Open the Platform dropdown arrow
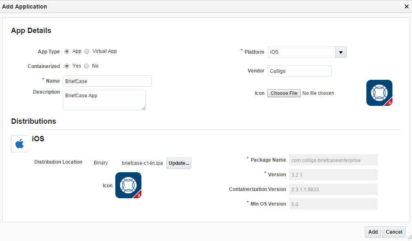The image size is (412, 241). click(x=341, y=52)
